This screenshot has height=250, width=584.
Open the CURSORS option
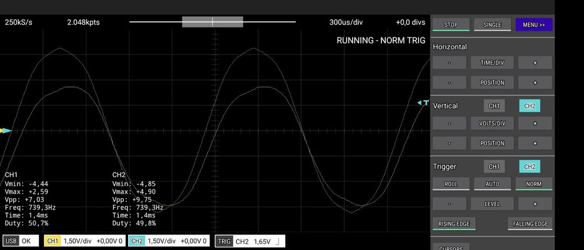pyautogui.click(x=451, y=247)
